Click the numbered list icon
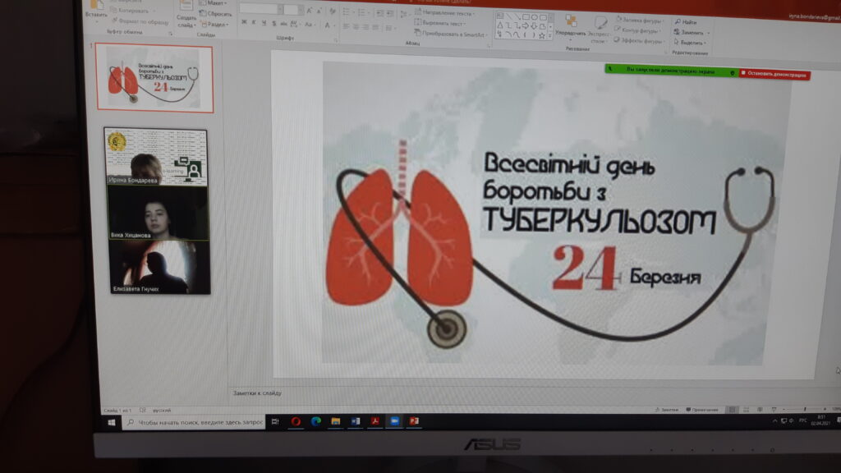 (364, 12)
